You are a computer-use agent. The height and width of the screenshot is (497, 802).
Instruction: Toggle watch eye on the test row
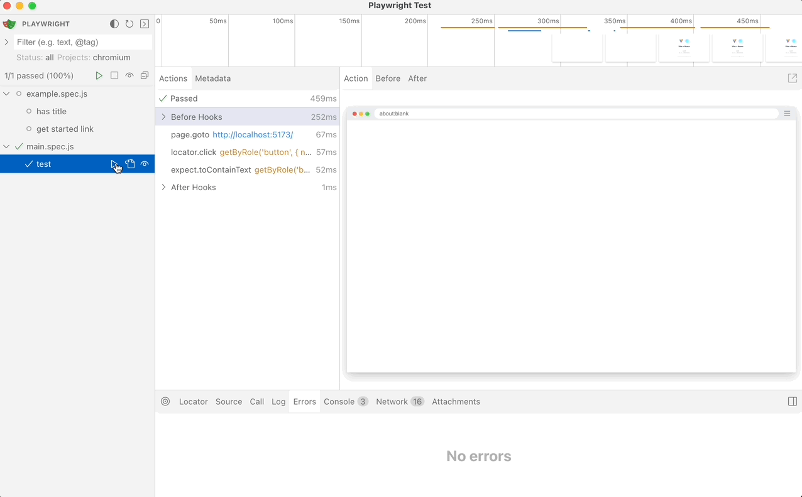click(x=145, y=164)
